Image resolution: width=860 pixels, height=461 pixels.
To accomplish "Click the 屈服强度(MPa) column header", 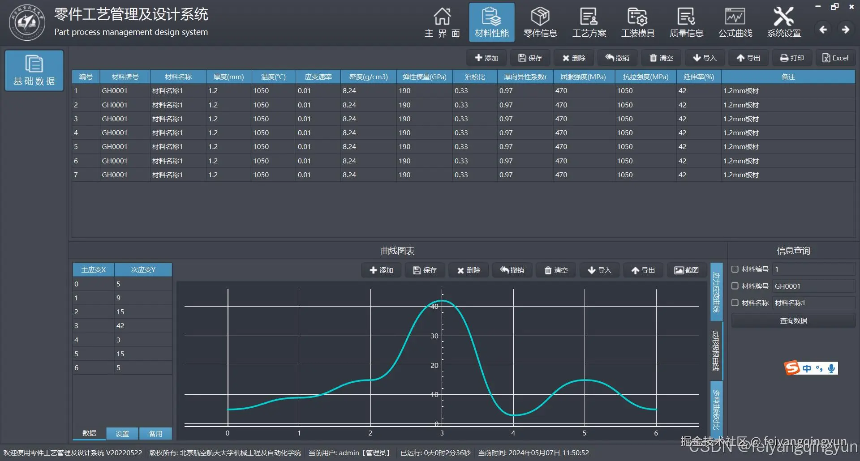I will click(x=583, y=77).
